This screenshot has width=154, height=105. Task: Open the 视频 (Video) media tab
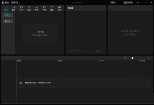coord(6,8)
